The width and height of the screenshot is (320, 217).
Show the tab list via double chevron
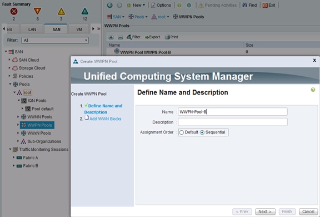[98, 29]
